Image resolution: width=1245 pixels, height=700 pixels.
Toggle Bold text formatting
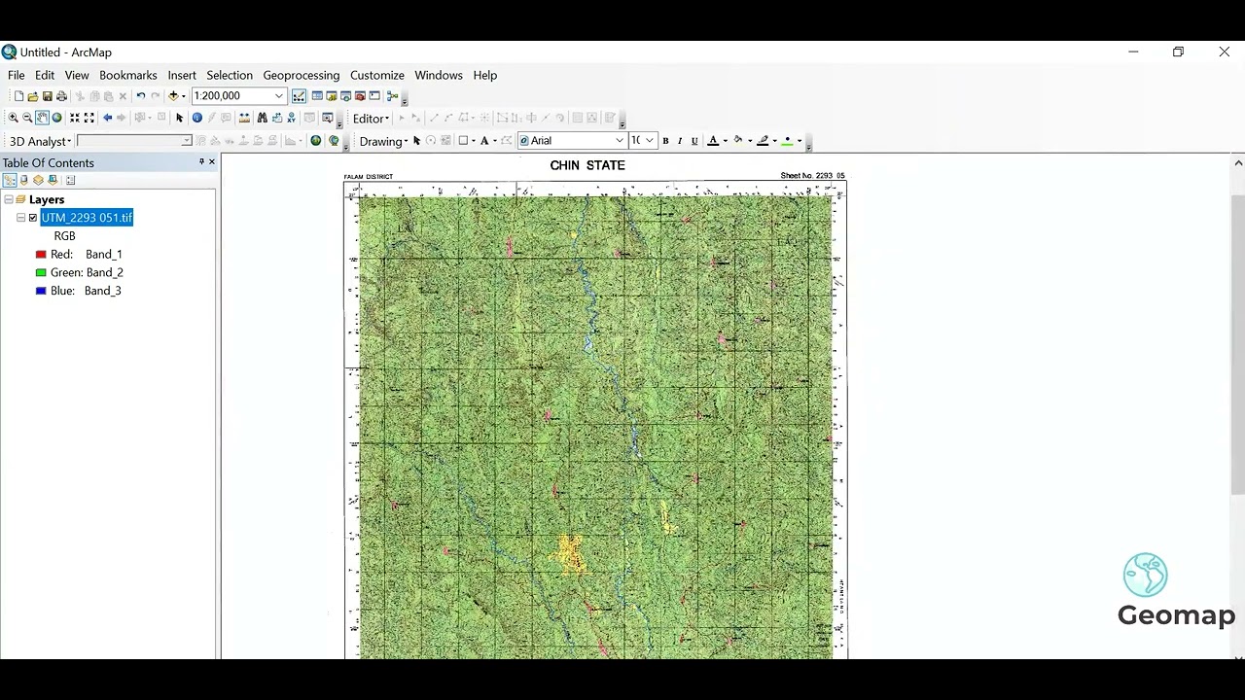click(665, 141)
